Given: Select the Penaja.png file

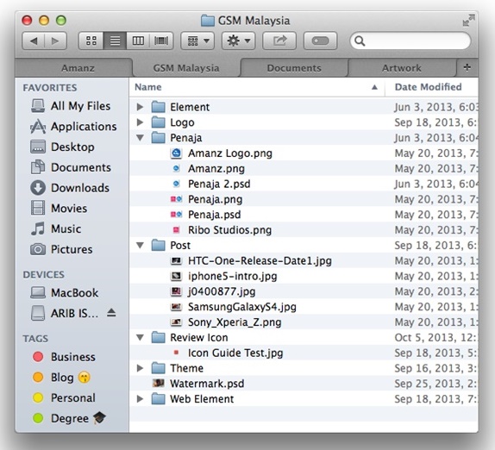Looking at the screenshot, I should [206, 199].
